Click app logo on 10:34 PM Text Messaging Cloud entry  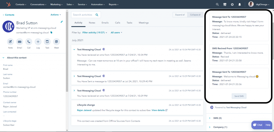click(104, 49)
